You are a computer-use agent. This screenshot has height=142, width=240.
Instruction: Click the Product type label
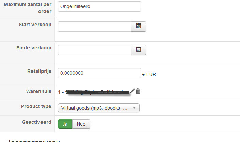tap(36, 106)
